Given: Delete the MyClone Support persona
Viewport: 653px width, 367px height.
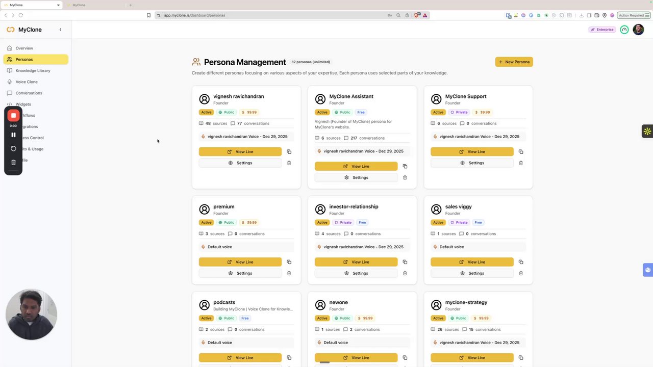Looking at the screenshot, I should [521, 163].
